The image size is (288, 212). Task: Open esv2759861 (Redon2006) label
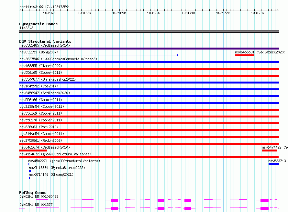[41, 140]
